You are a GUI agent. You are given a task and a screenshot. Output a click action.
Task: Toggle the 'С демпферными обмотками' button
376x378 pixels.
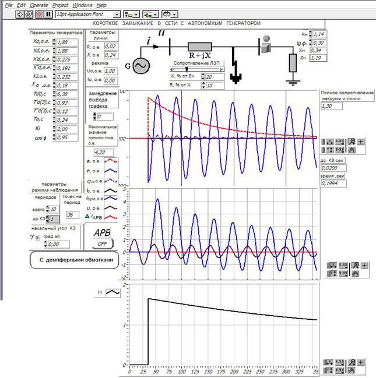click(73, 260)
